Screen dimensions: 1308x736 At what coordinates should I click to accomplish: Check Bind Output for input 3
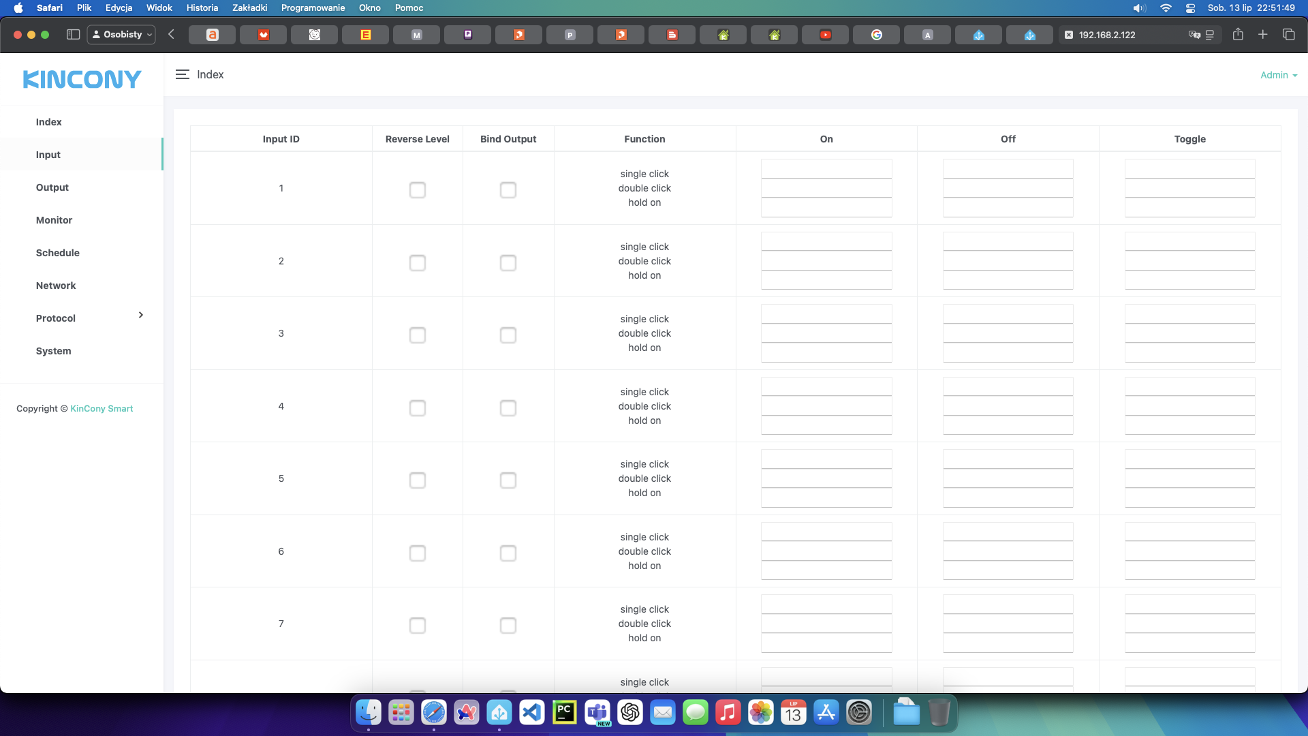pyautogui.click(x=508, y=335)
